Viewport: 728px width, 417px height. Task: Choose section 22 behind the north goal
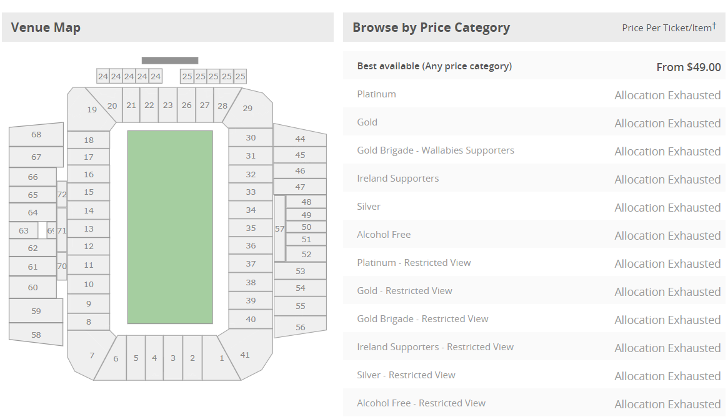149,105
